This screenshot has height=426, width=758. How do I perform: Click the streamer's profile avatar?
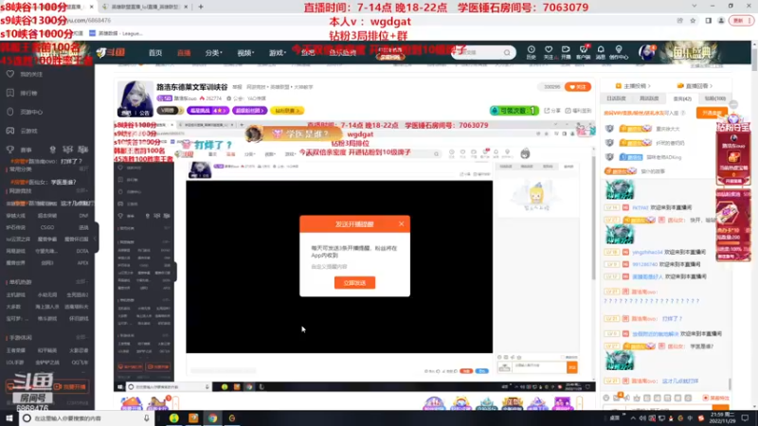135,98
